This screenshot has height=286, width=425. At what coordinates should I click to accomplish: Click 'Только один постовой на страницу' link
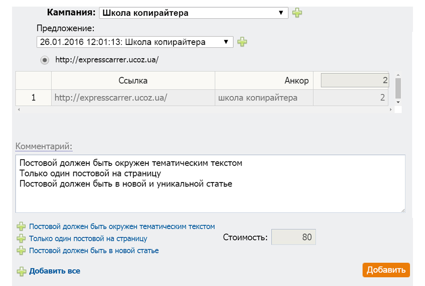pos(88,239)
